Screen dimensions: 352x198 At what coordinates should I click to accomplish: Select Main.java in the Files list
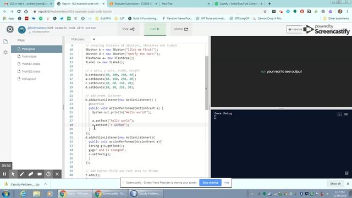pyautogui.click(x=37, y=49)
